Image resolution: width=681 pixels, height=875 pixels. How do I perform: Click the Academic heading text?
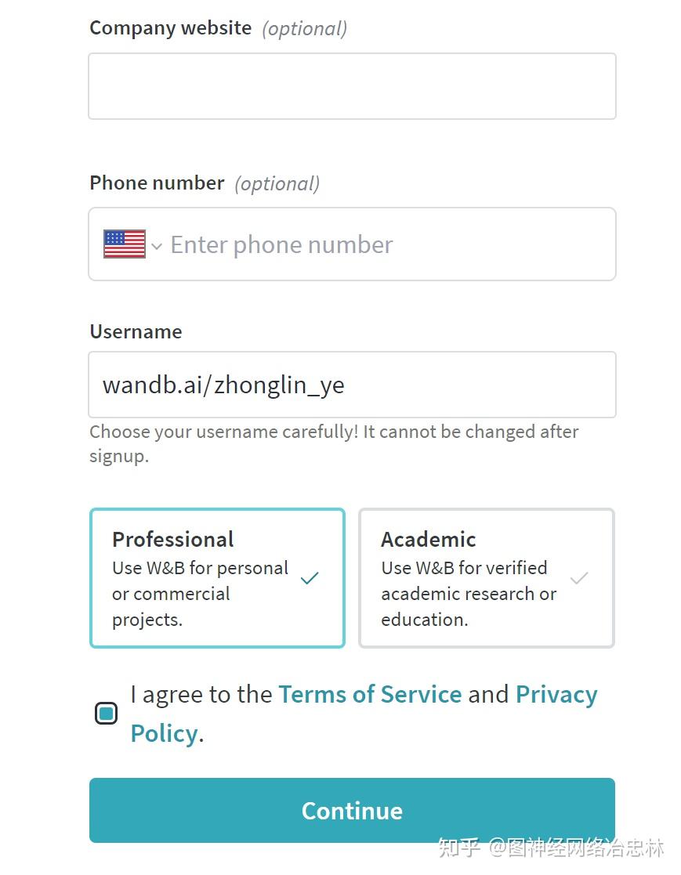point(429,539)
